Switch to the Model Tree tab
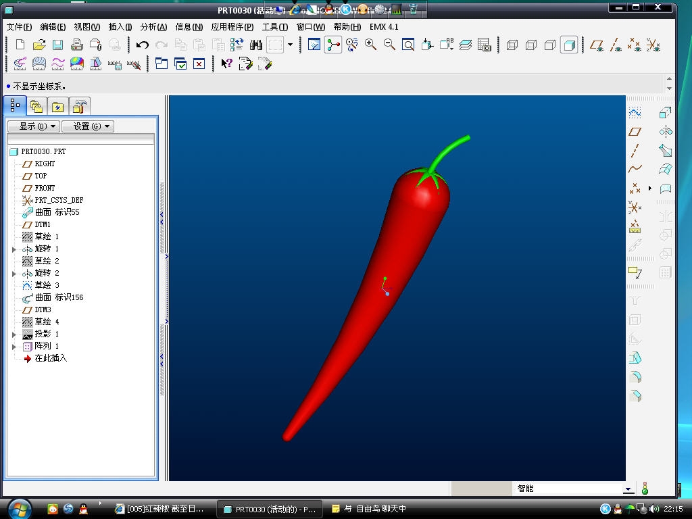The image size is (692, 519). [15, 105]
